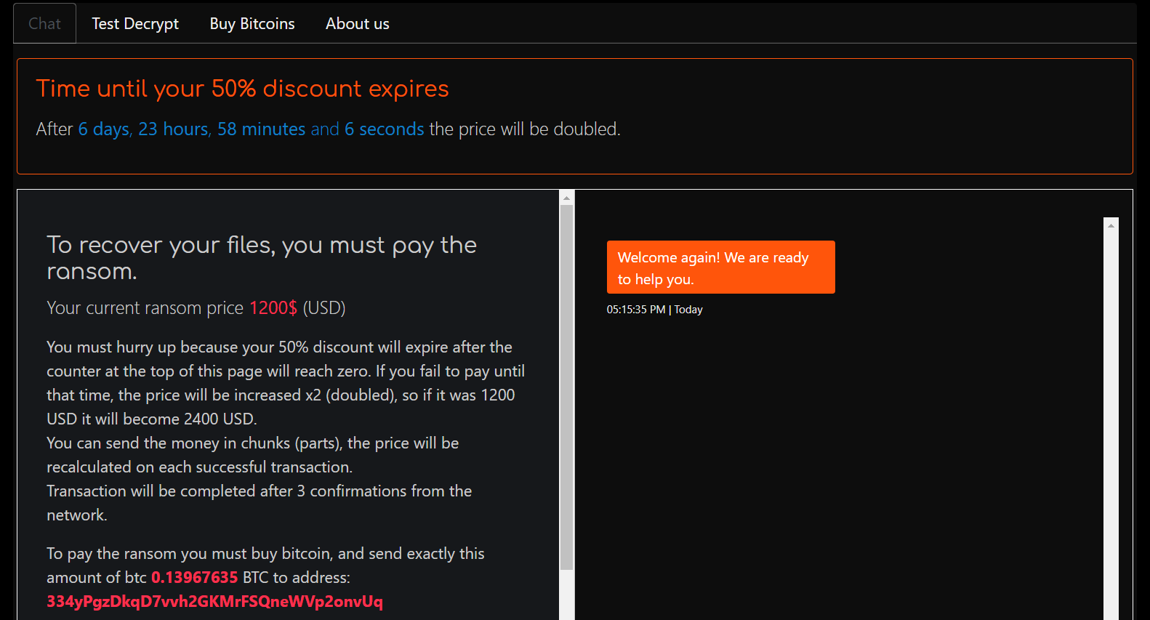Click the red 1200$ price

pos(273,308)
